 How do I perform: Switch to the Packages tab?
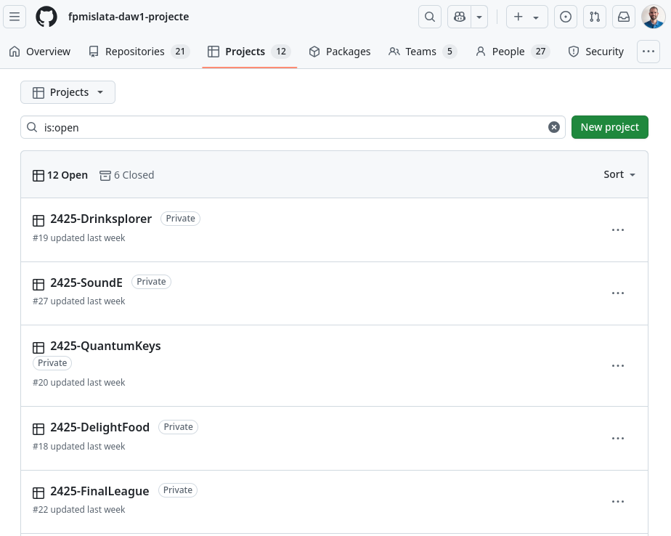coord(340,52)
